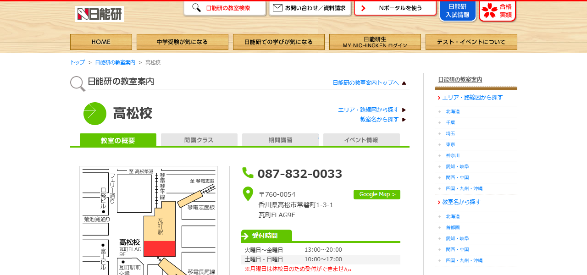The width and height of the screenshot is (587, 275).
Task: Click sidebar 教室名から探す heading
Action: point(461,202)
